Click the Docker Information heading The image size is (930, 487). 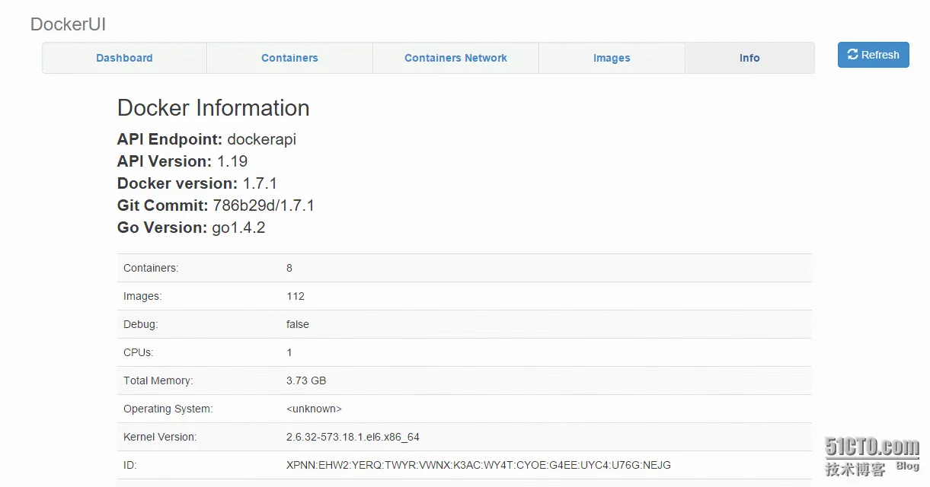213,107
